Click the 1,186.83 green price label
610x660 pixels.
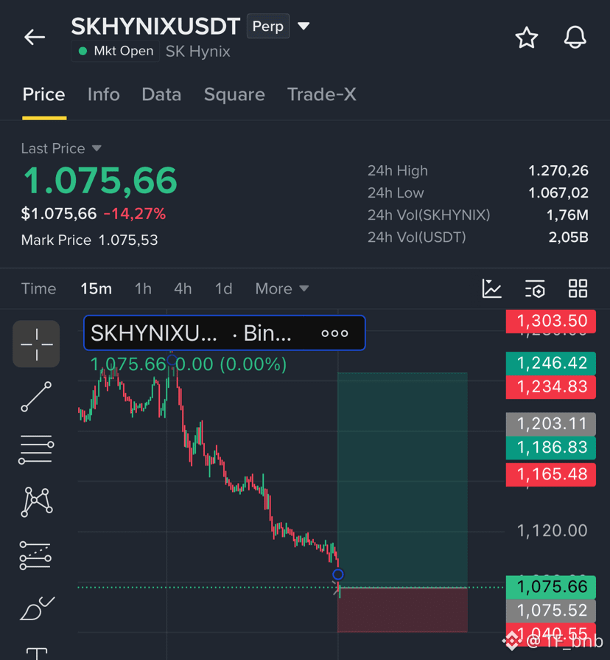click(x=551, y=448)
